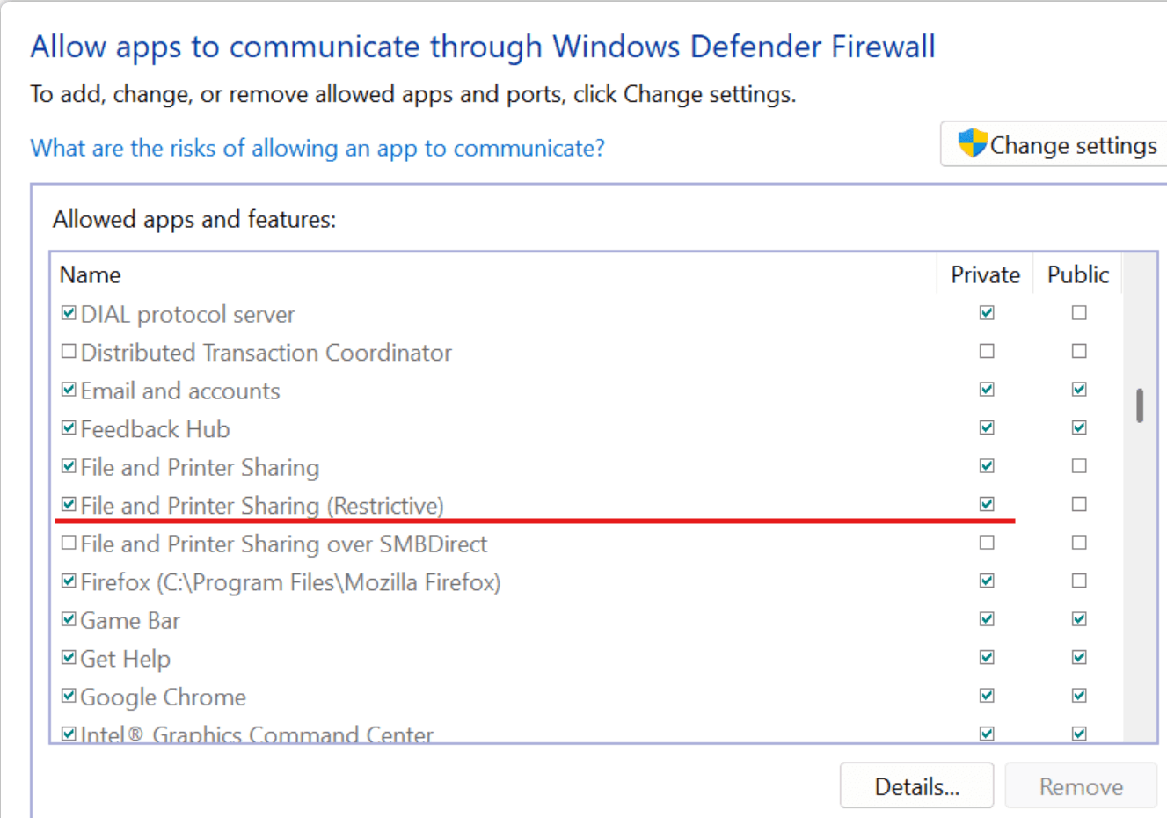
Task: Toggle the DIAL protocol server name checkbox
Action: [x=69, y=313]
